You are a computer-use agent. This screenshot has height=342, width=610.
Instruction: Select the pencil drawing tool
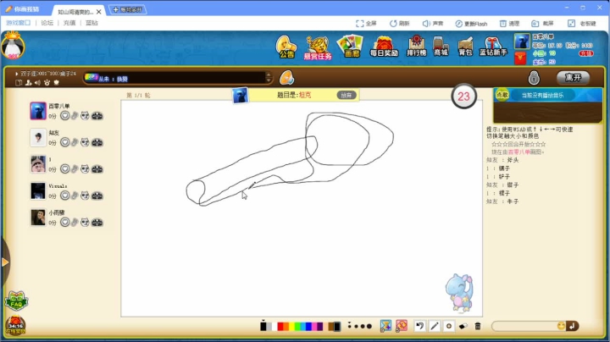pyautogui.click(x=434, y=326)
